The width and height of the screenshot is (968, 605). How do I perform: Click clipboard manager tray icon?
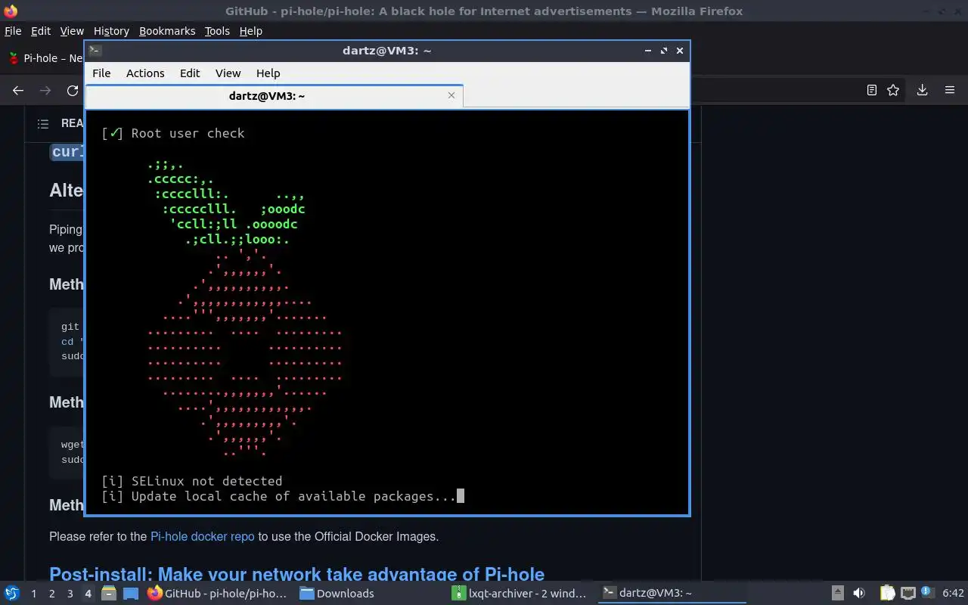click(x=887, y=593)
